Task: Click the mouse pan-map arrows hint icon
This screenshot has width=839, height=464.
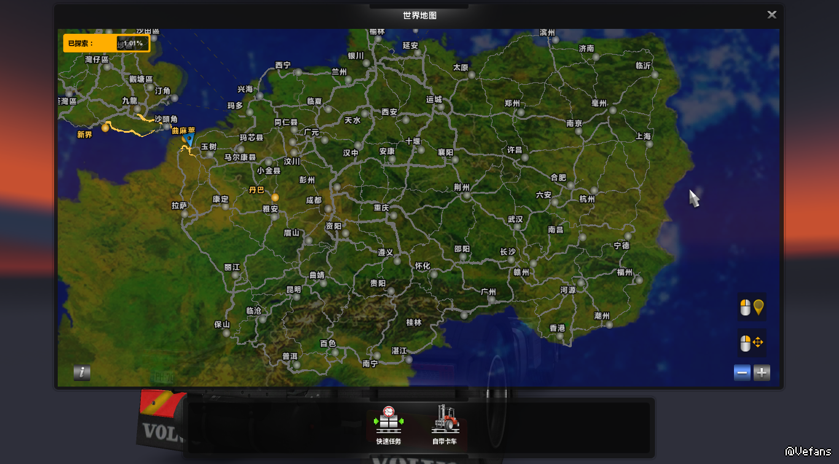Action: (752, 343)
